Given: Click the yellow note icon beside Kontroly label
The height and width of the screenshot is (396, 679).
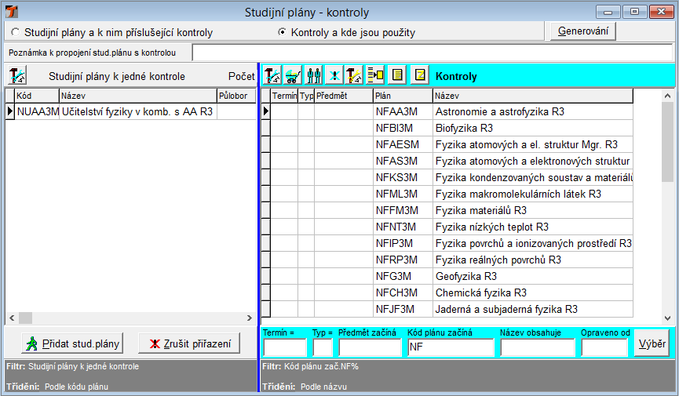Looking at the screenshot, I should (x=420, y=76).
